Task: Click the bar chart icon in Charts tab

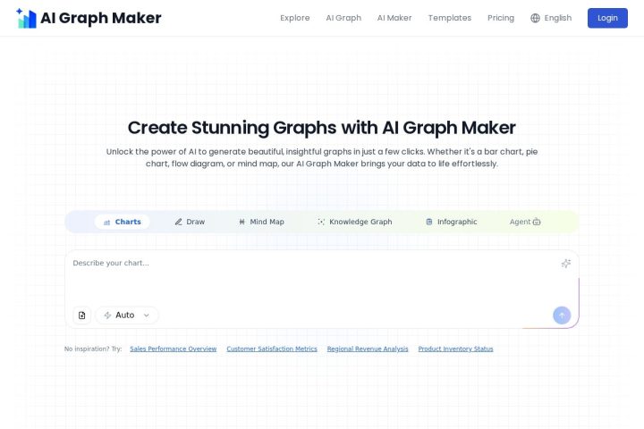Action: coord(106,222)
